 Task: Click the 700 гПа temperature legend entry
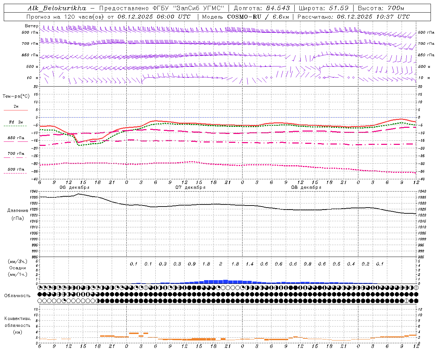click(x=16, y=154)
